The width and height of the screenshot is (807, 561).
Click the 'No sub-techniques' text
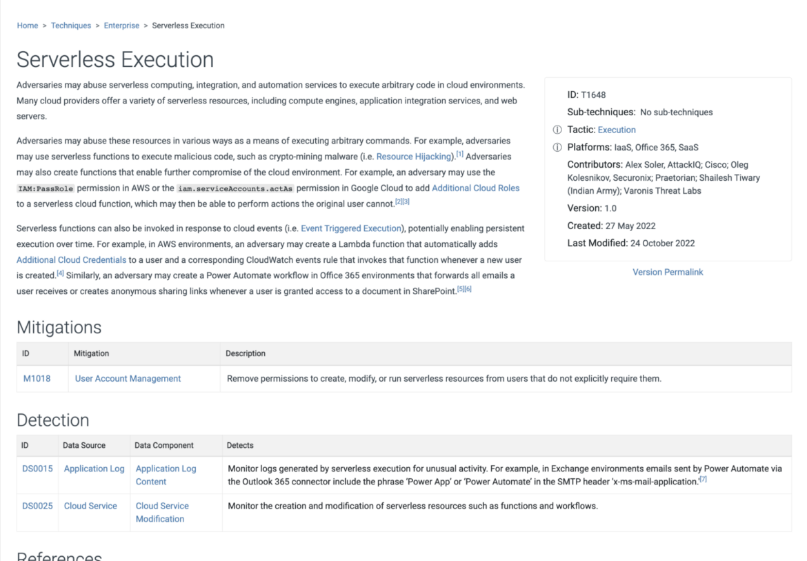(676, 112)
